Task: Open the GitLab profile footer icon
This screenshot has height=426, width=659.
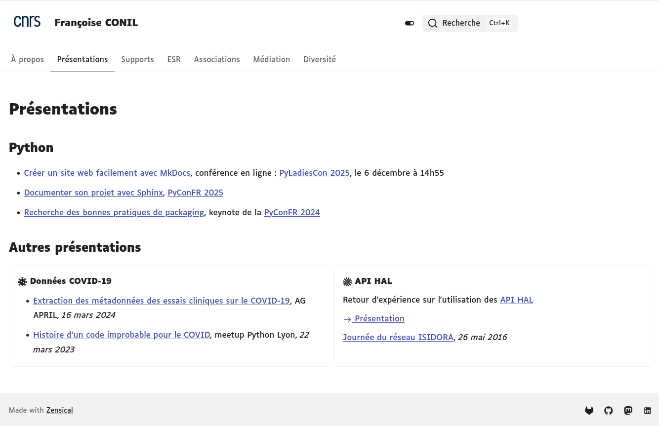Action: point(589,410)
